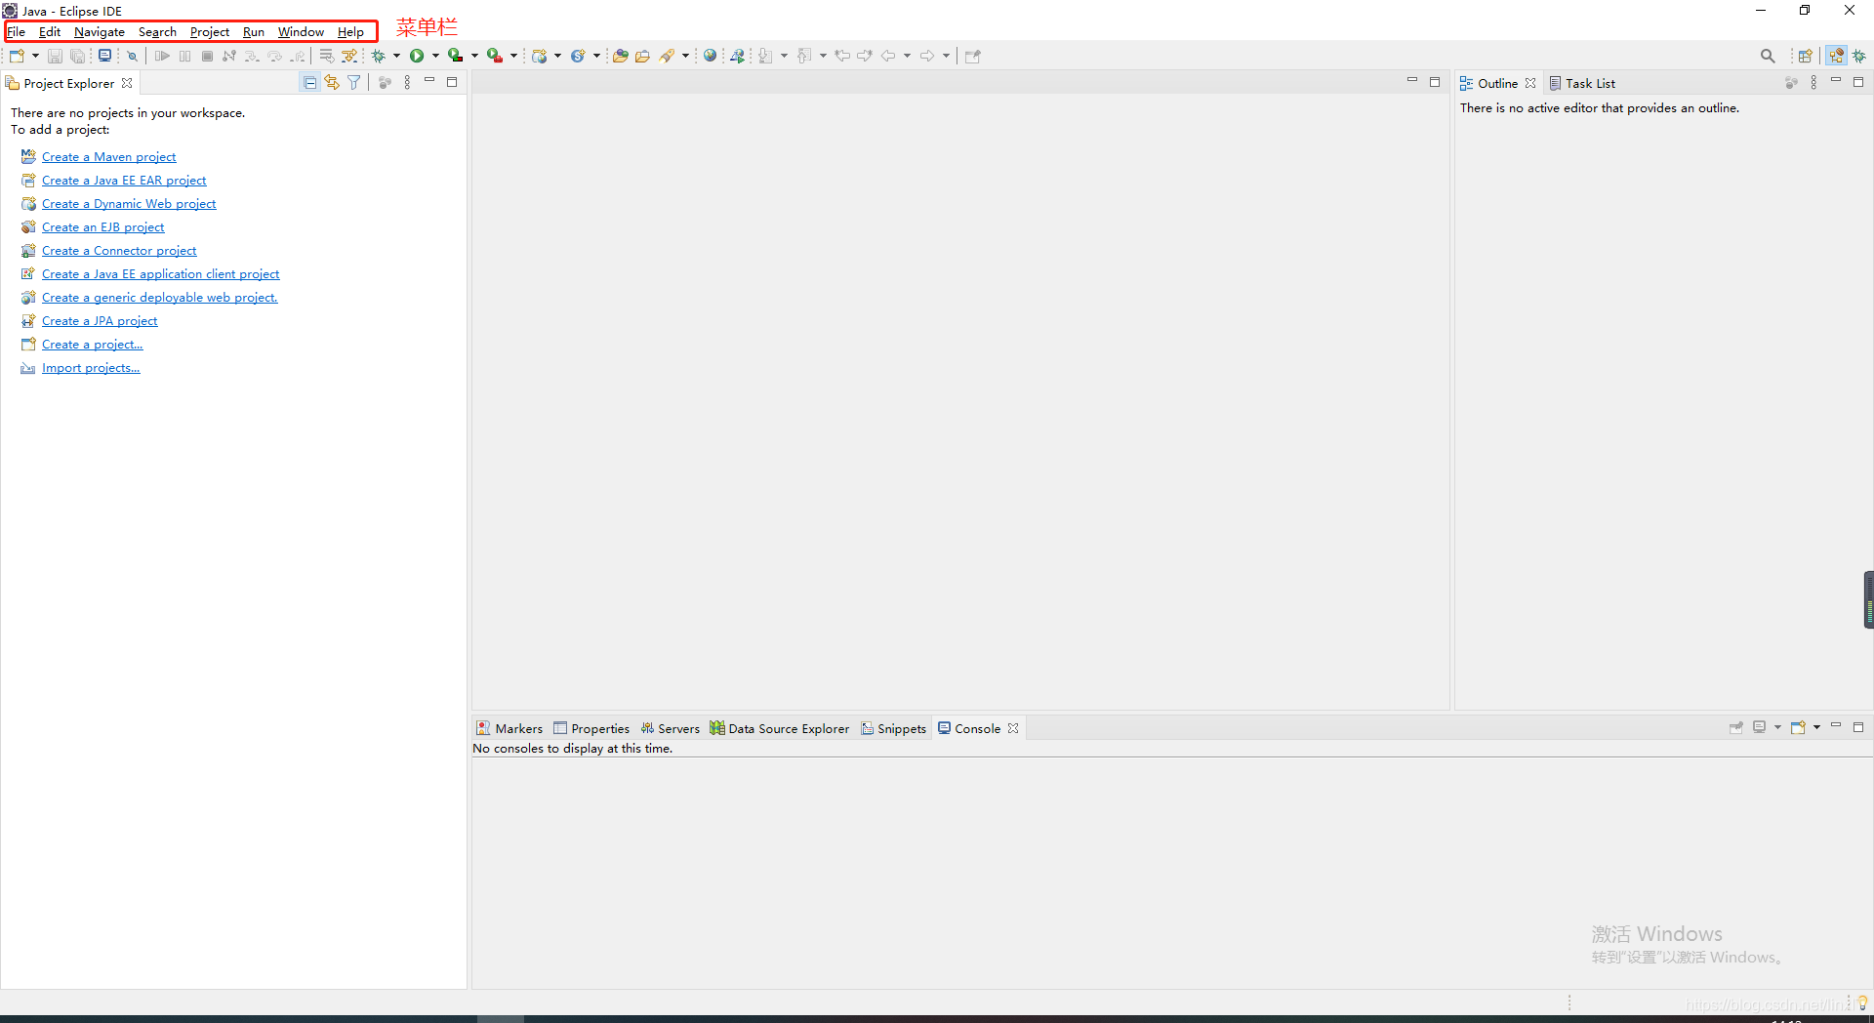Open the Debug configurations dropdown
Screen dimensions: 1874x1023
[396, 56]
